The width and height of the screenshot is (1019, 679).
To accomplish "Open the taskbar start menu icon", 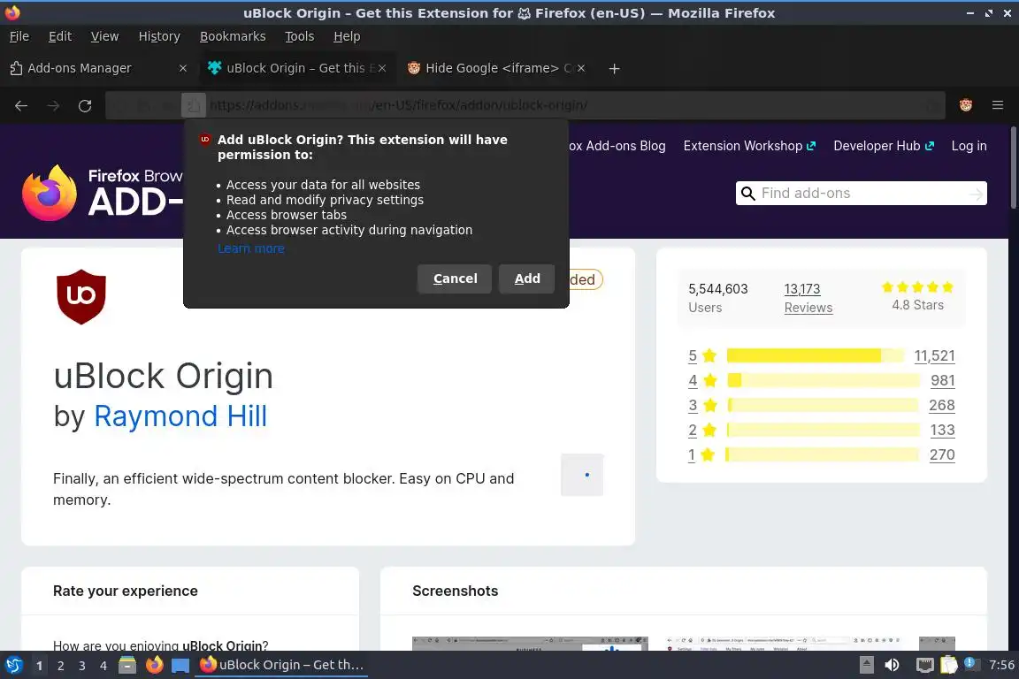I will point(13,666).
